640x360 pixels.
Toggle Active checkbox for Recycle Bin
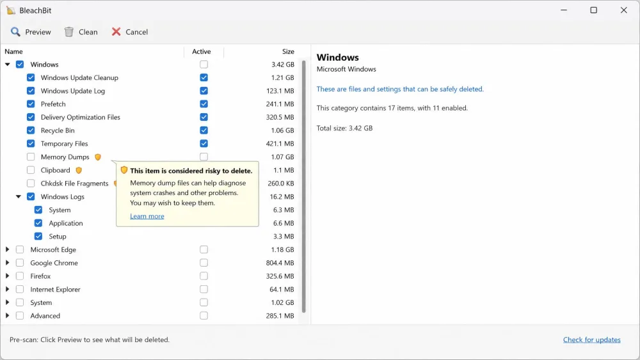point(204,130)
